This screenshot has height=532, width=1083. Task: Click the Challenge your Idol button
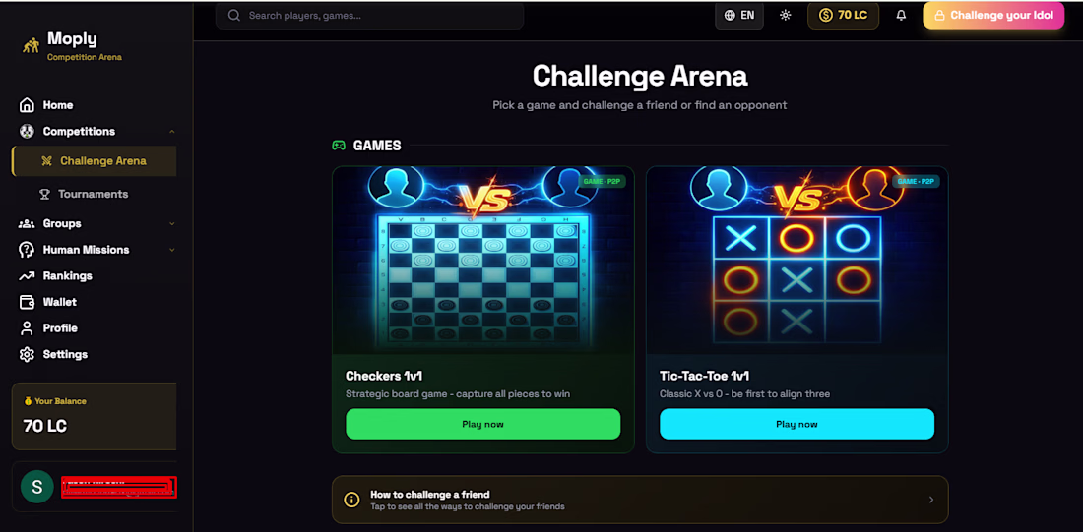(x=993, y=15)
